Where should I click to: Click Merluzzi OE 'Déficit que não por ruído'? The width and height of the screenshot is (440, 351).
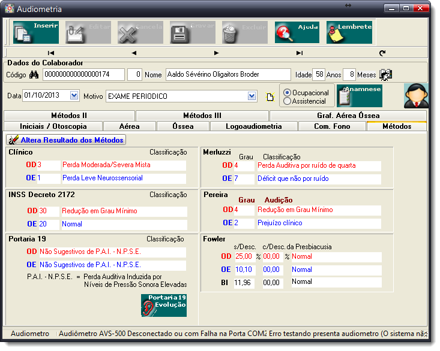pos(319,179)
